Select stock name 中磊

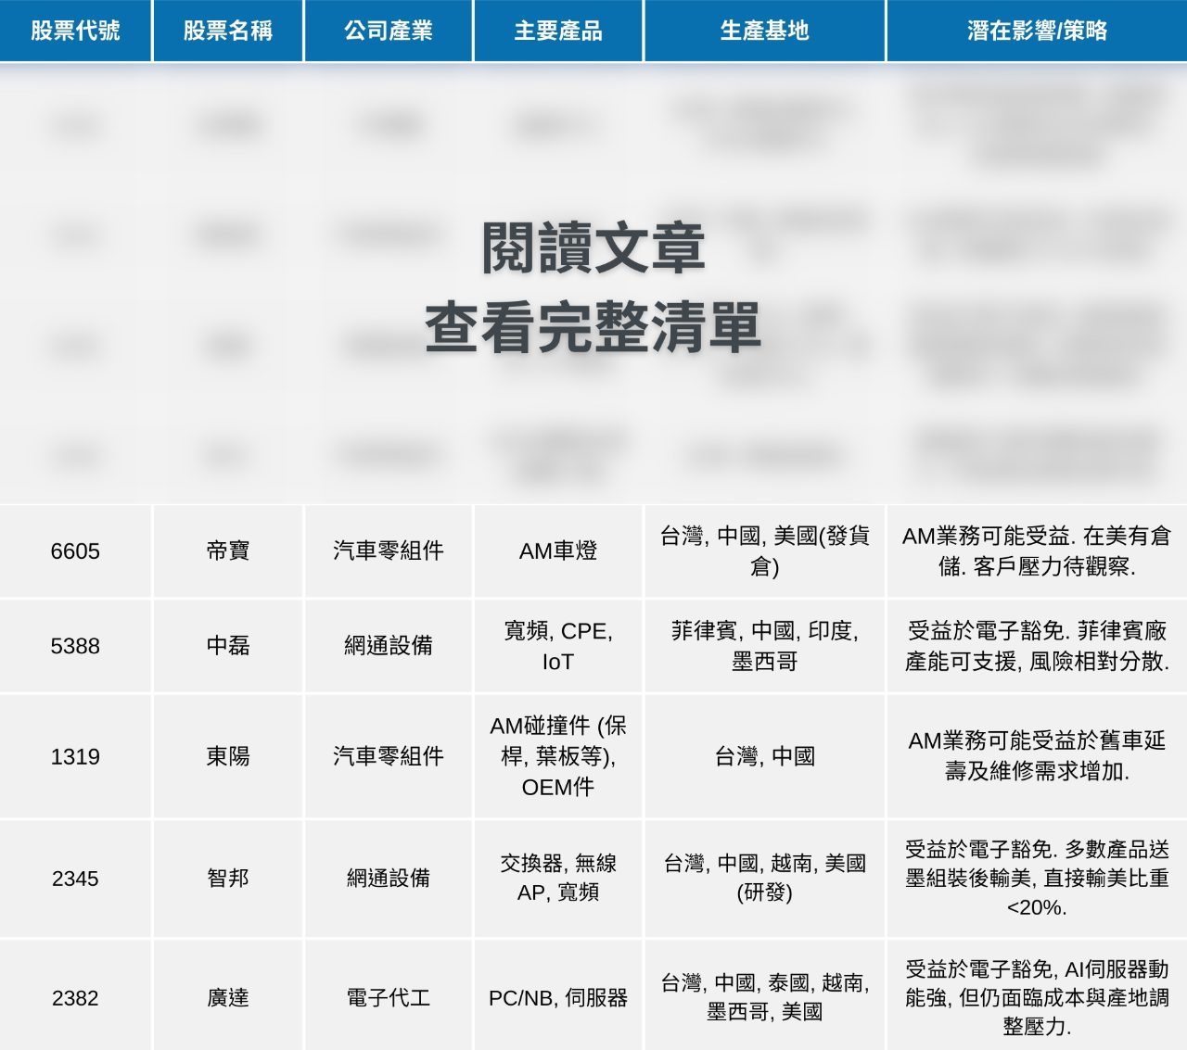(x=228, y=646)
